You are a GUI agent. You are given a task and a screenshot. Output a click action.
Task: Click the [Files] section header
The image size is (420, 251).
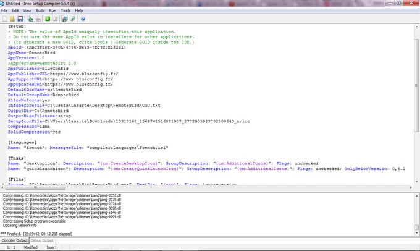(17, 179)
